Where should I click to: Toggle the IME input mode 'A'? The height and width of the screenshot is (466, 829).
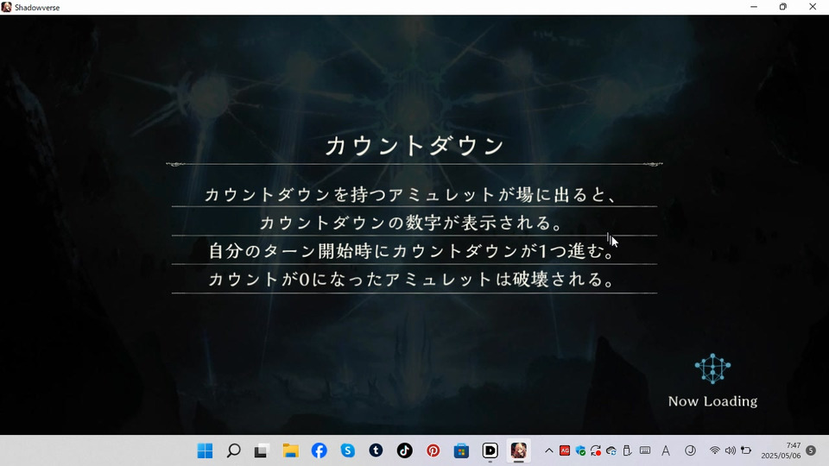point(666,450)
